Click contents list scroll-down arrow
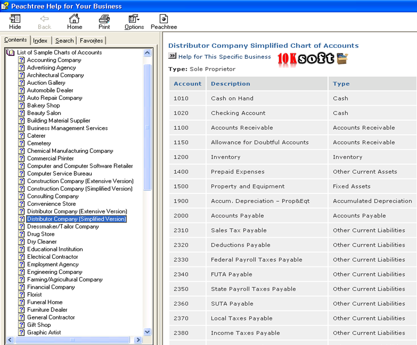This screenshot has width=417, height=345. [147, 332]
